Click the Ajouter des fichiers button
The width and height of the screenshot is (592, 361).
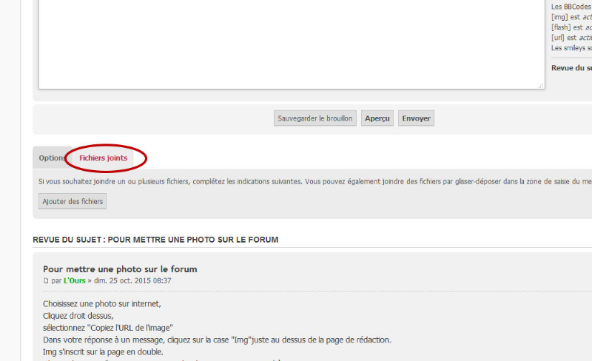click(73, 201)
